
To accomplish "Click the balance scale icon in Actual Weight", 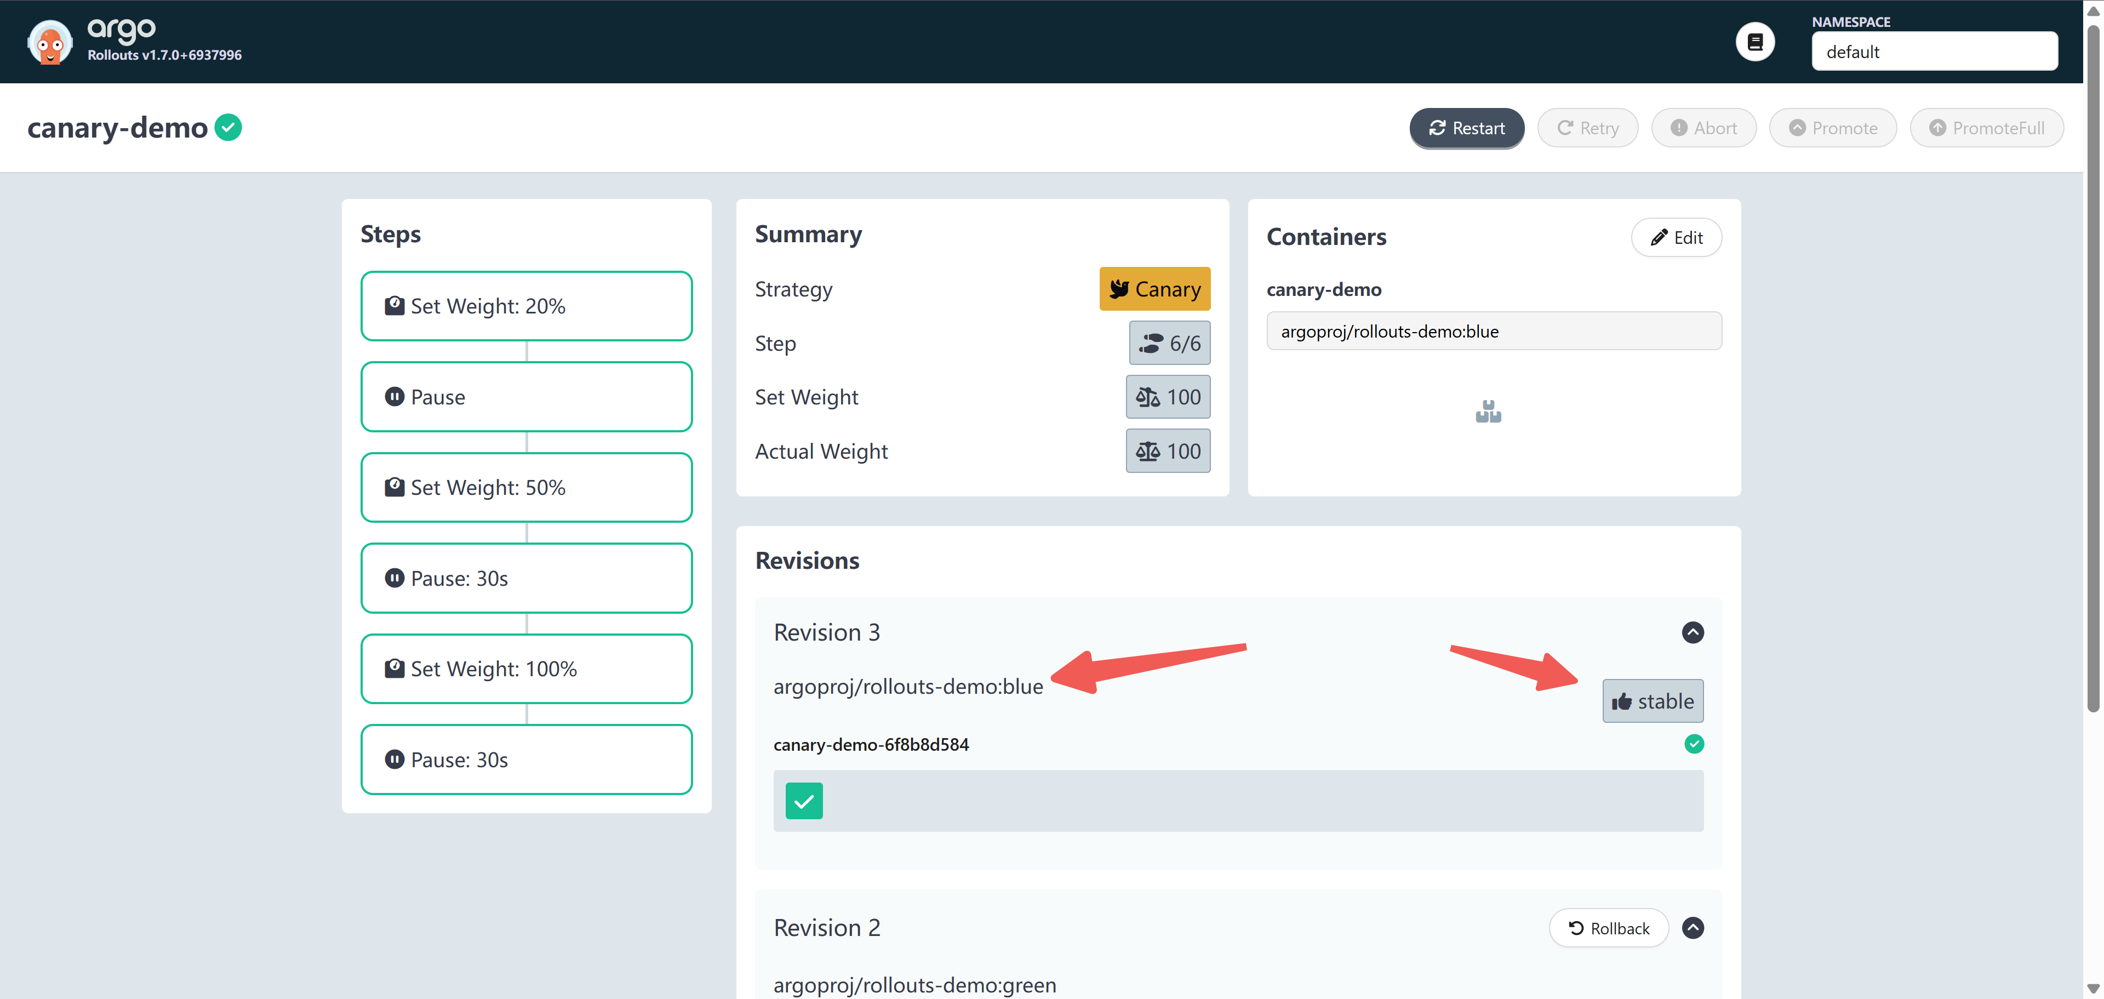I will tap(1147, 452).
